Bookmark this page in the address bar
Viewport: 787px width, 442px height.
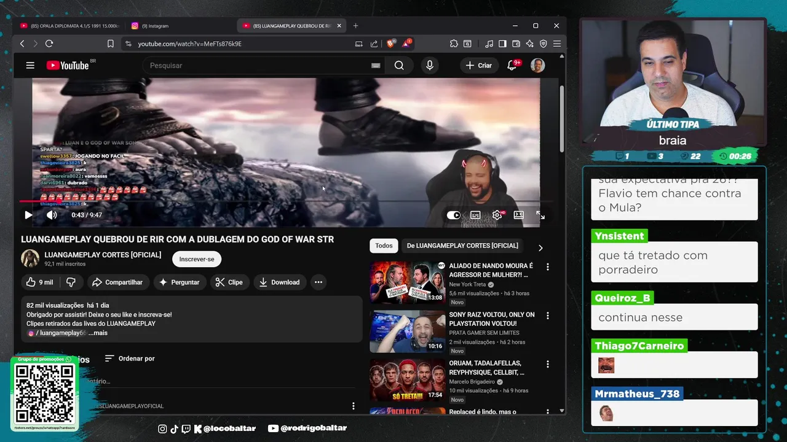tap(111, 44)
